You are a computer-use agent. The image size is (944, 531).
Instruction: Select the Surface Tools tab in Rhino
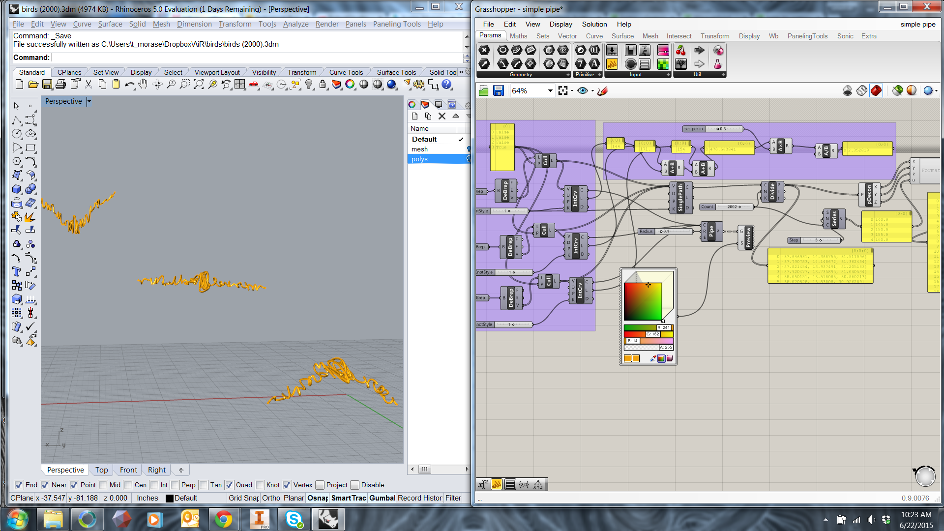pyautogui.click(x=395, y=72)
